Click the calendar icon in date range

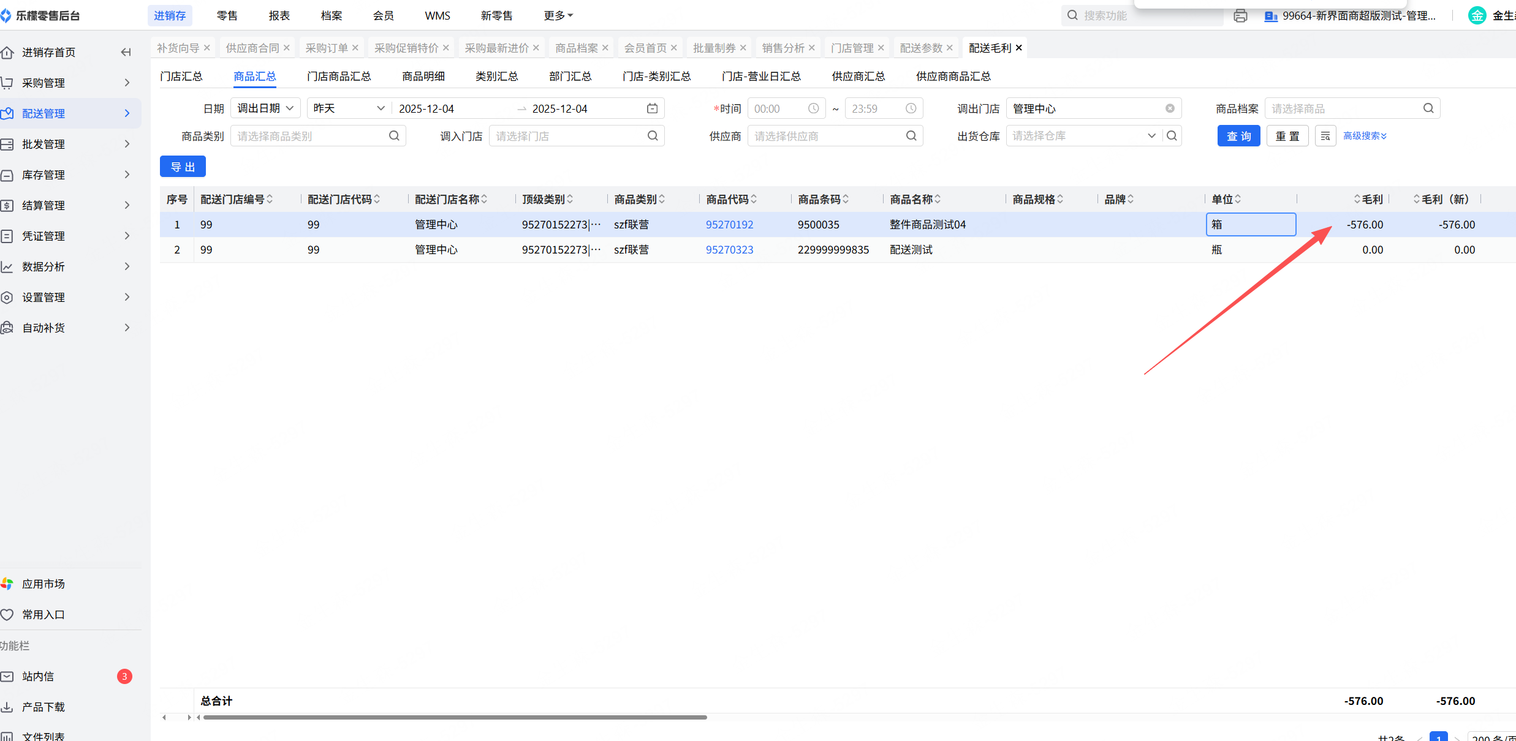pyautogui.click(x=652, y=108)
